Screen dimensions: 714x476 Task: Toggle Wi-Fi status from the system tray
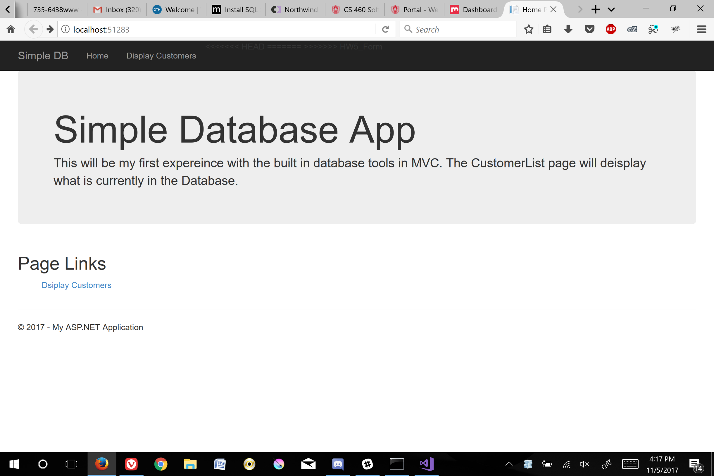pos(566,464)
